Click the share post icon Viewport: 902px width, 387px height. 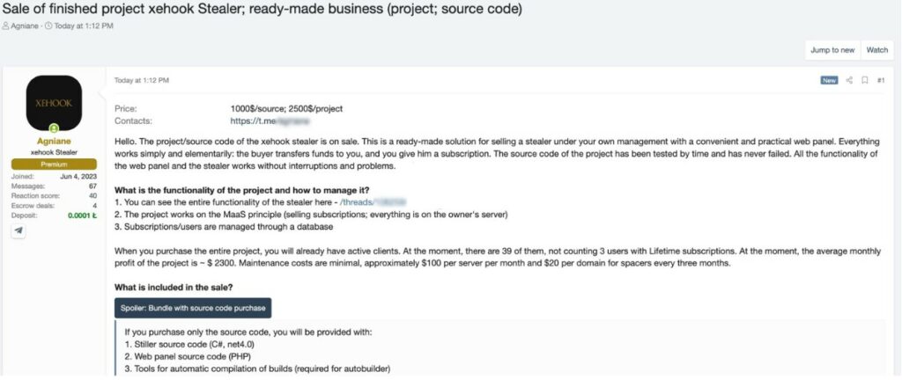(849, 80)
